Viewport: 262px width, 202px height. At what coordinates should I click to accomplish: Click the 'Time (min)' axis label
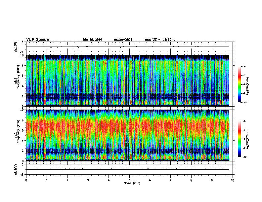(x=132, y=183)
